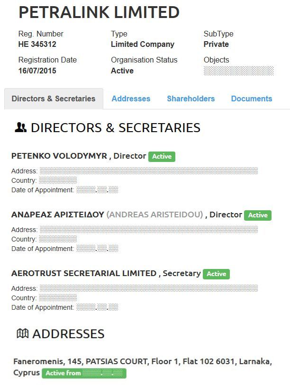Switch to the Documents tab
The width and height of the screenshot is (290, 385).
coord(252,99)
